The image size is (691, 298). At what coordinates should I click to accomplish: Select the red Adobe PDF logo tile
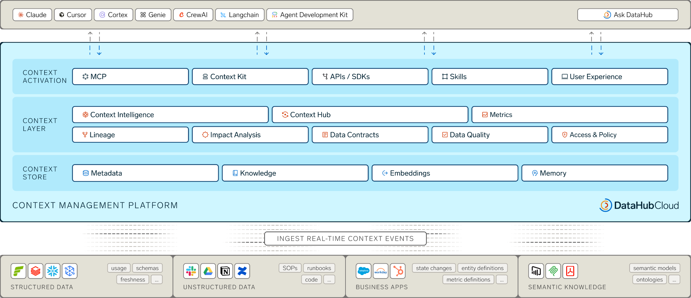[570, 271]
